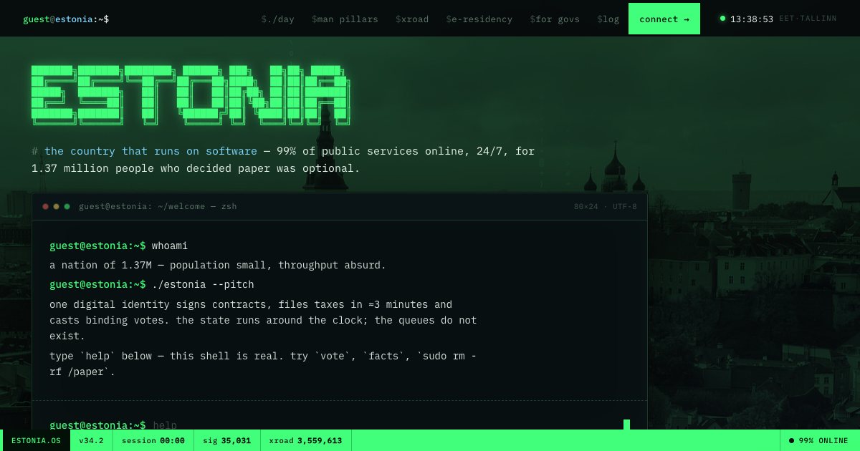Click the green clock status dot

[x=722, y=19]
